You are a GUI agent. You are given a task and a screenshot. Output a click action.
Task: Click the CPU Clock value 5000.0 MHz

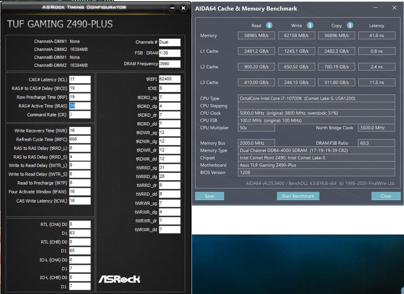click(x=316, y=113)
